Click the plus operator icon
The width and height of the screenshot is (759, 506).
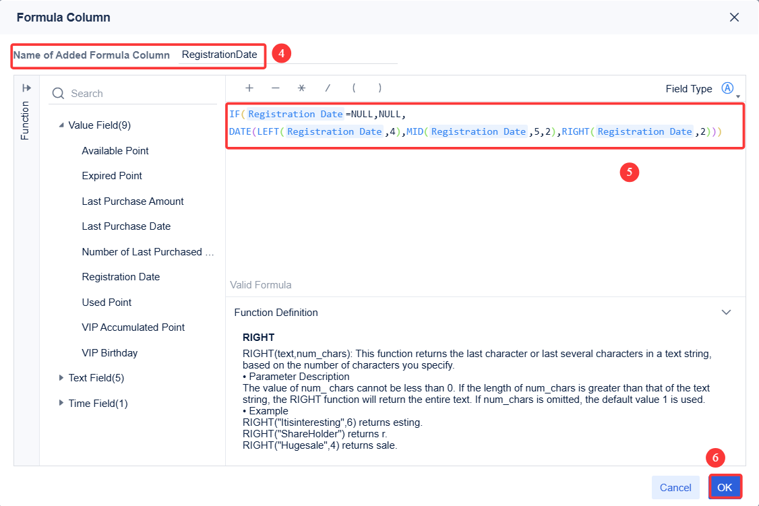pos(249,88)
